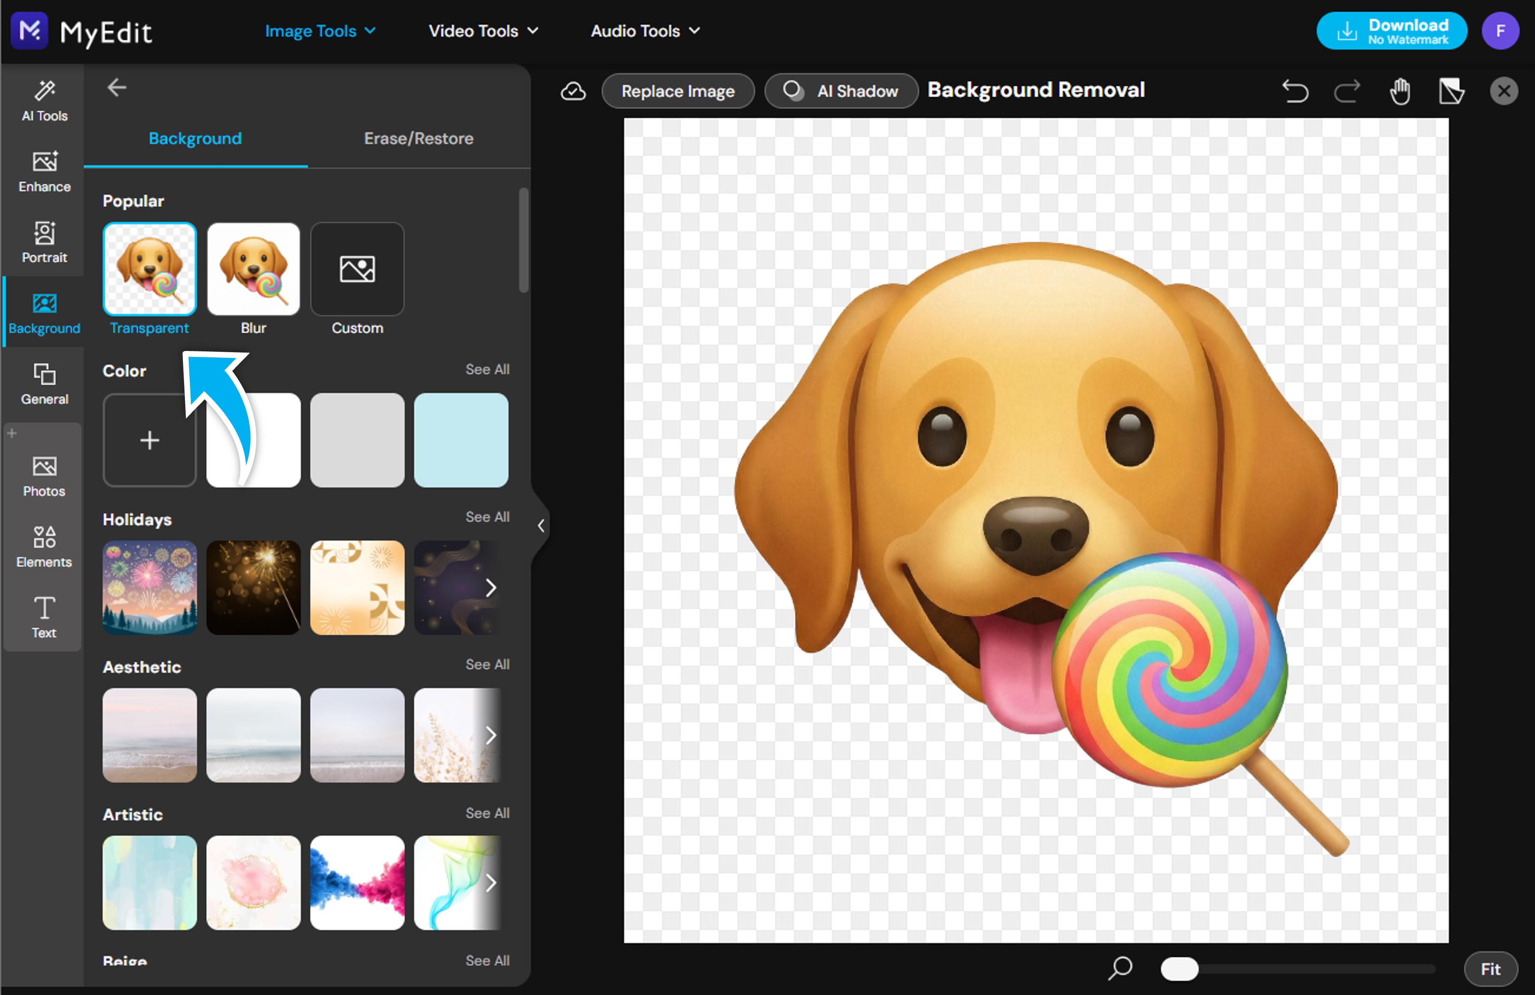Click the Fit zoom button

(x=1490, y=968)
